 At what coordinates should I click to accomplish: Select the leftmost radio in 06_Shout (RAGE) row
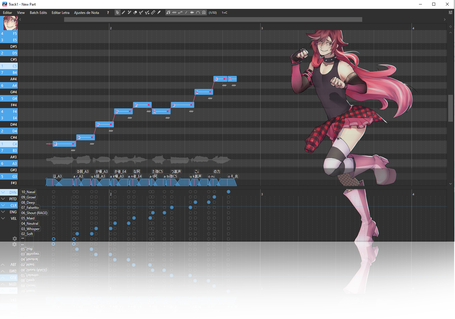pyautogui.click(x=53, y=213)
